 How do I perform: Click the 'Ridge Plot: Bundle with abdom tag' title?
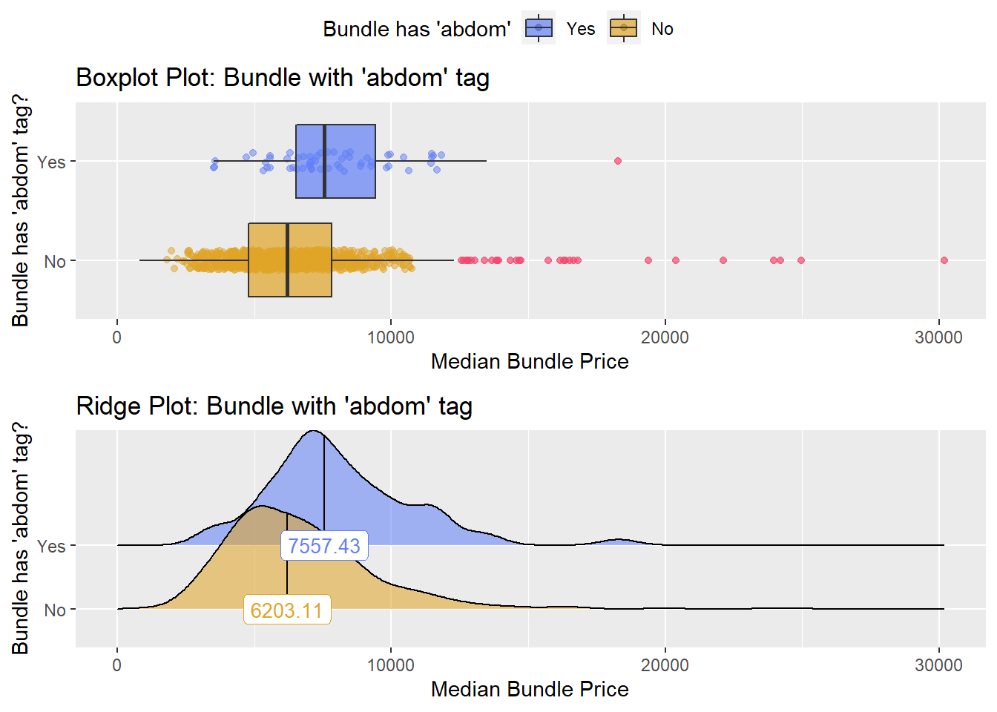(x=274, y=406)
